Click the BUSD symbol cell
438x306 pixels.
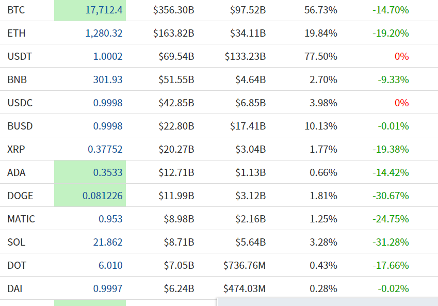pyautogui.click(x=20, y=126)
